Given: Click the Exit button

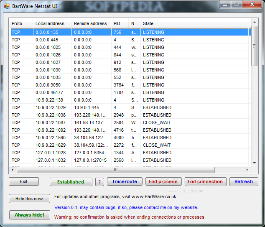Looking at the screenshot, I should click(x=24, y=181).
